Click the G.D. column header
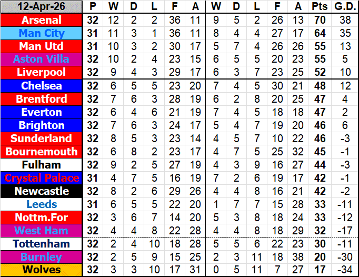Screen dimensions: 359x277 [x=344, y=7]
